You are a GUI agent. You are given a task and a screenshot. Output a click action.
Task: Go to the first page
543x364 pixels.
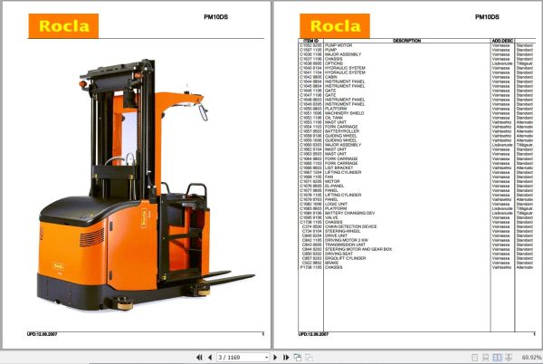click(x=199, y=357)
